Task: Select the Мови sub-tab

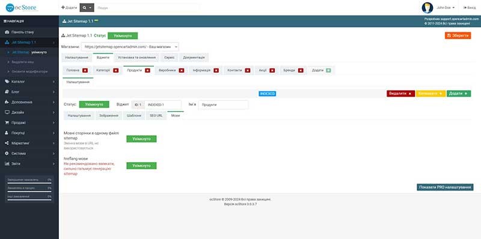Action: coord(176,116)
